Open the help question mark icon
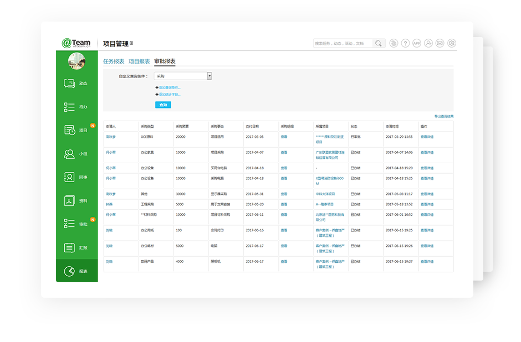This screenshot has width=521, height=342. 405,43
